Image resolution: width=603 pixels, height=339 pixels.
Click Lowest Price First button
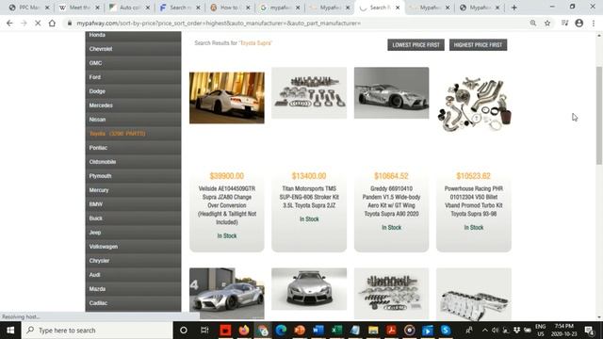point(416,45)
